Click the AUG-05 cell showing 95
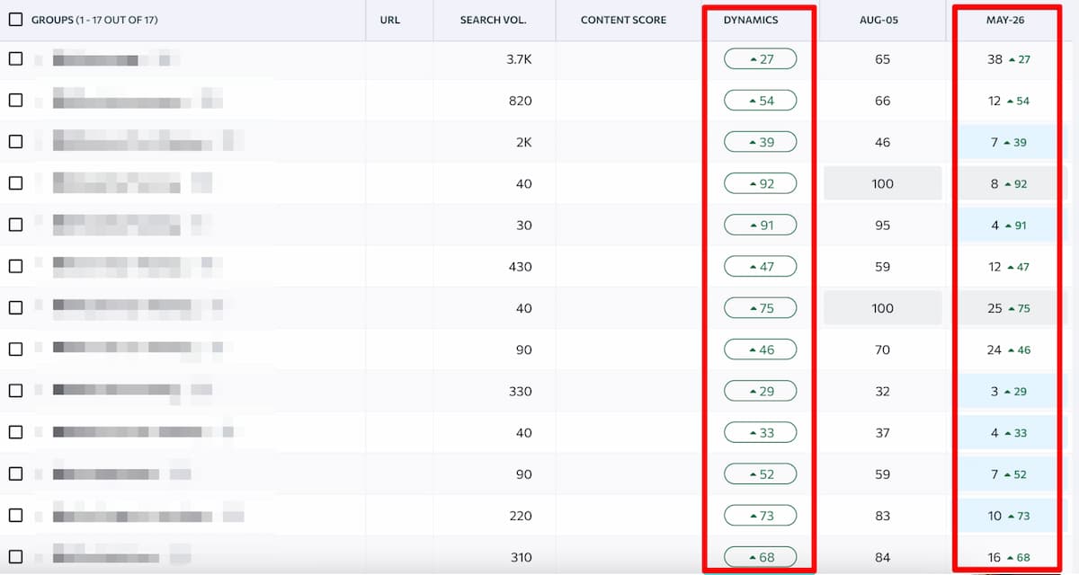This screenshot has width=1079, height=575. (x=882, y=225)
